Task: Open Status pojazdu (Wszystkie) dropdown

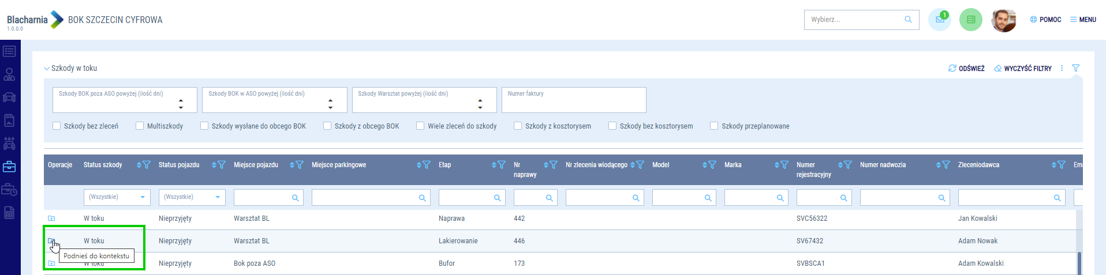Action: coord(192,197)
